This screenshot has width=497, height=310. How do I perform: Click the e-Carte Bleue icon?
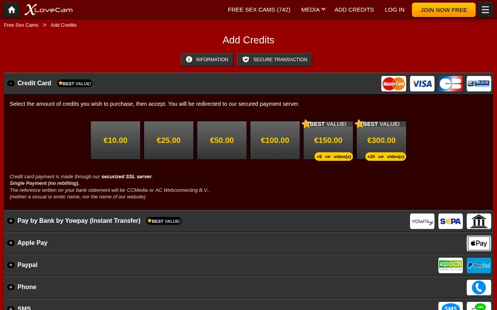pyautogui.click(x=479, y=84)
